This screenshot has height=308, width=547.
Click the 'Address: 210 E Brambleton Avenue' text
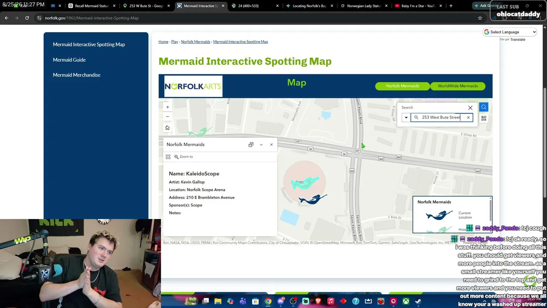(x=202, y=198)
